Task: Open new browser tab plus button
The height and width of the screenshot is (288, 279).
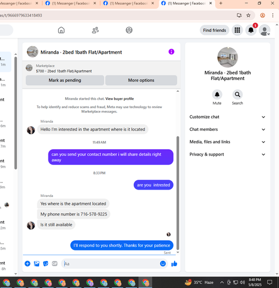Action: pos(221,3)
